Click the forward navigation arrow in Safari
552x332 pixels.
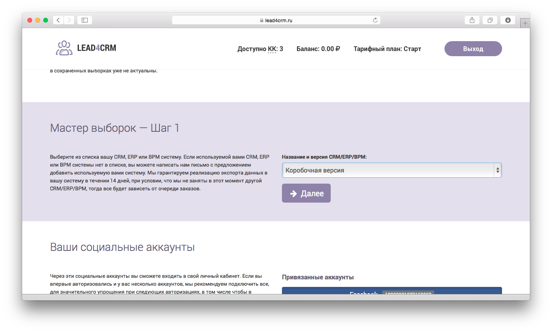coord(69,20)
